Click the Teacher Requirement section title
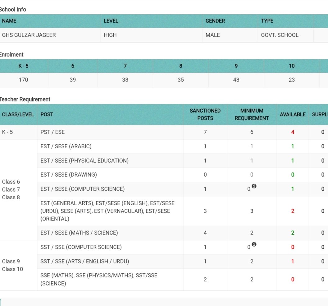The image size is (328, 306). pos(25,100)
